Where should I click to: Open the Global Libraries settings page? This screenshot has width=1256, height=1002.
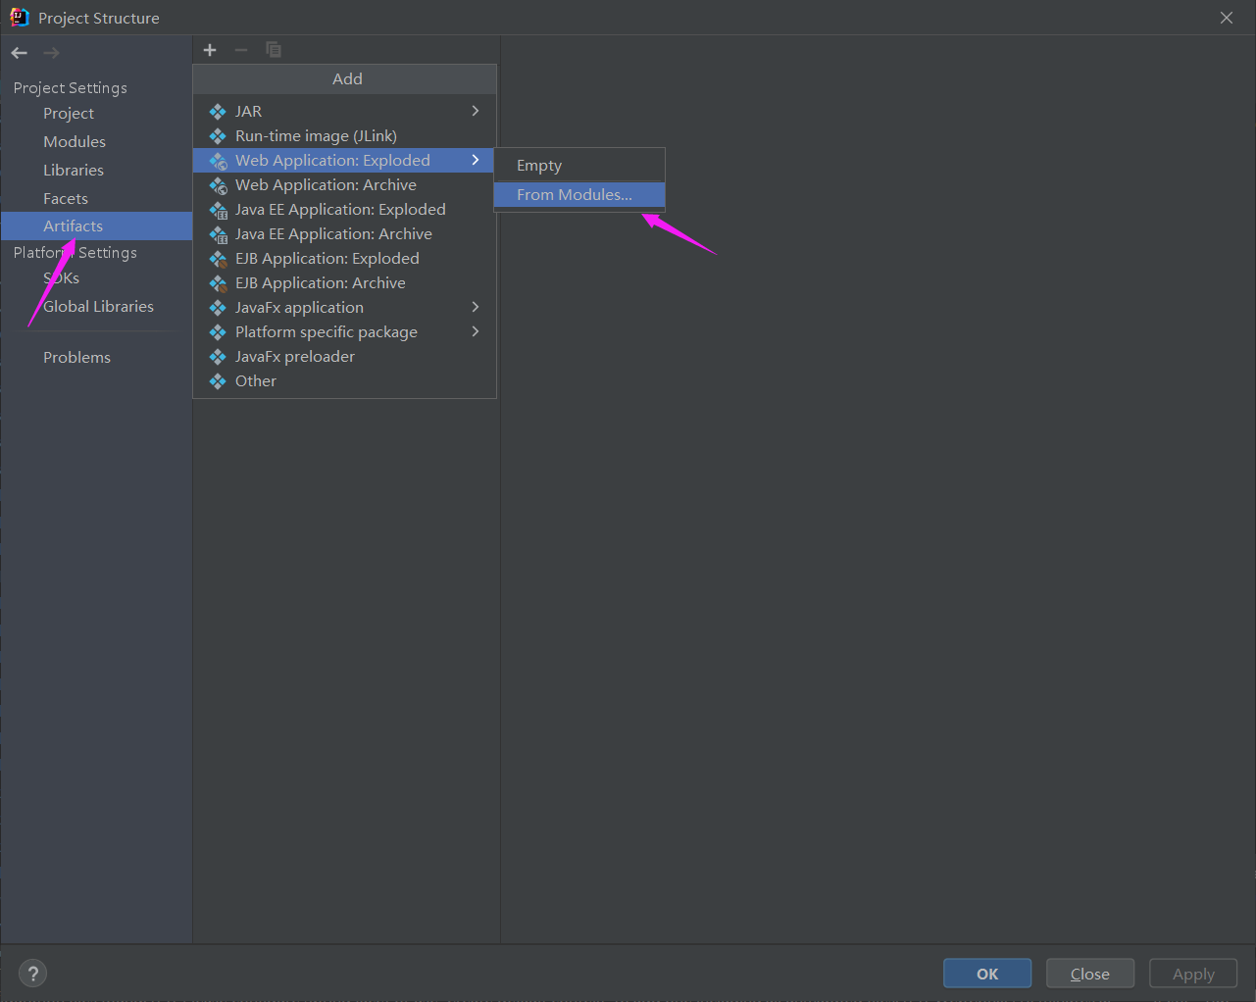click(x=98, y=307)
